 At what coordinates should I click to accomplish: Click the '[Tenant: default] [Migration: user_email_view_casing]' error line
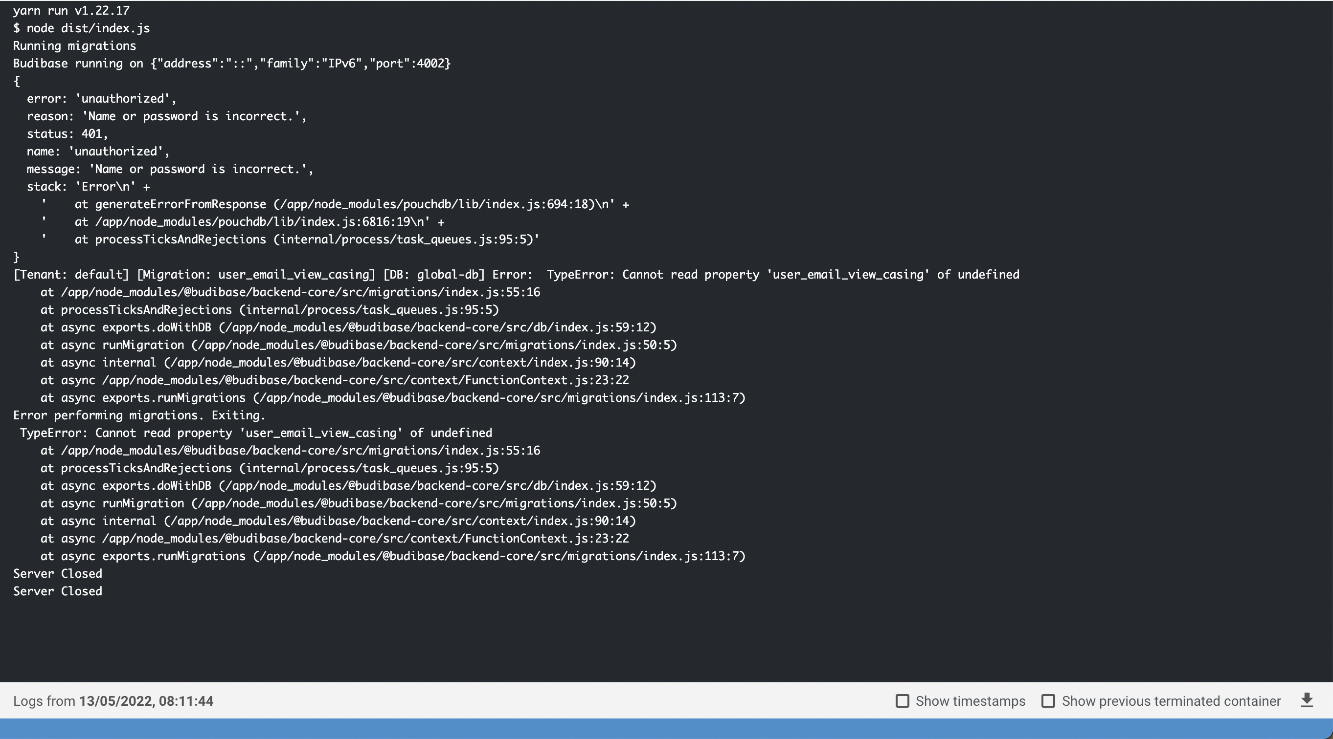[517, 274]
